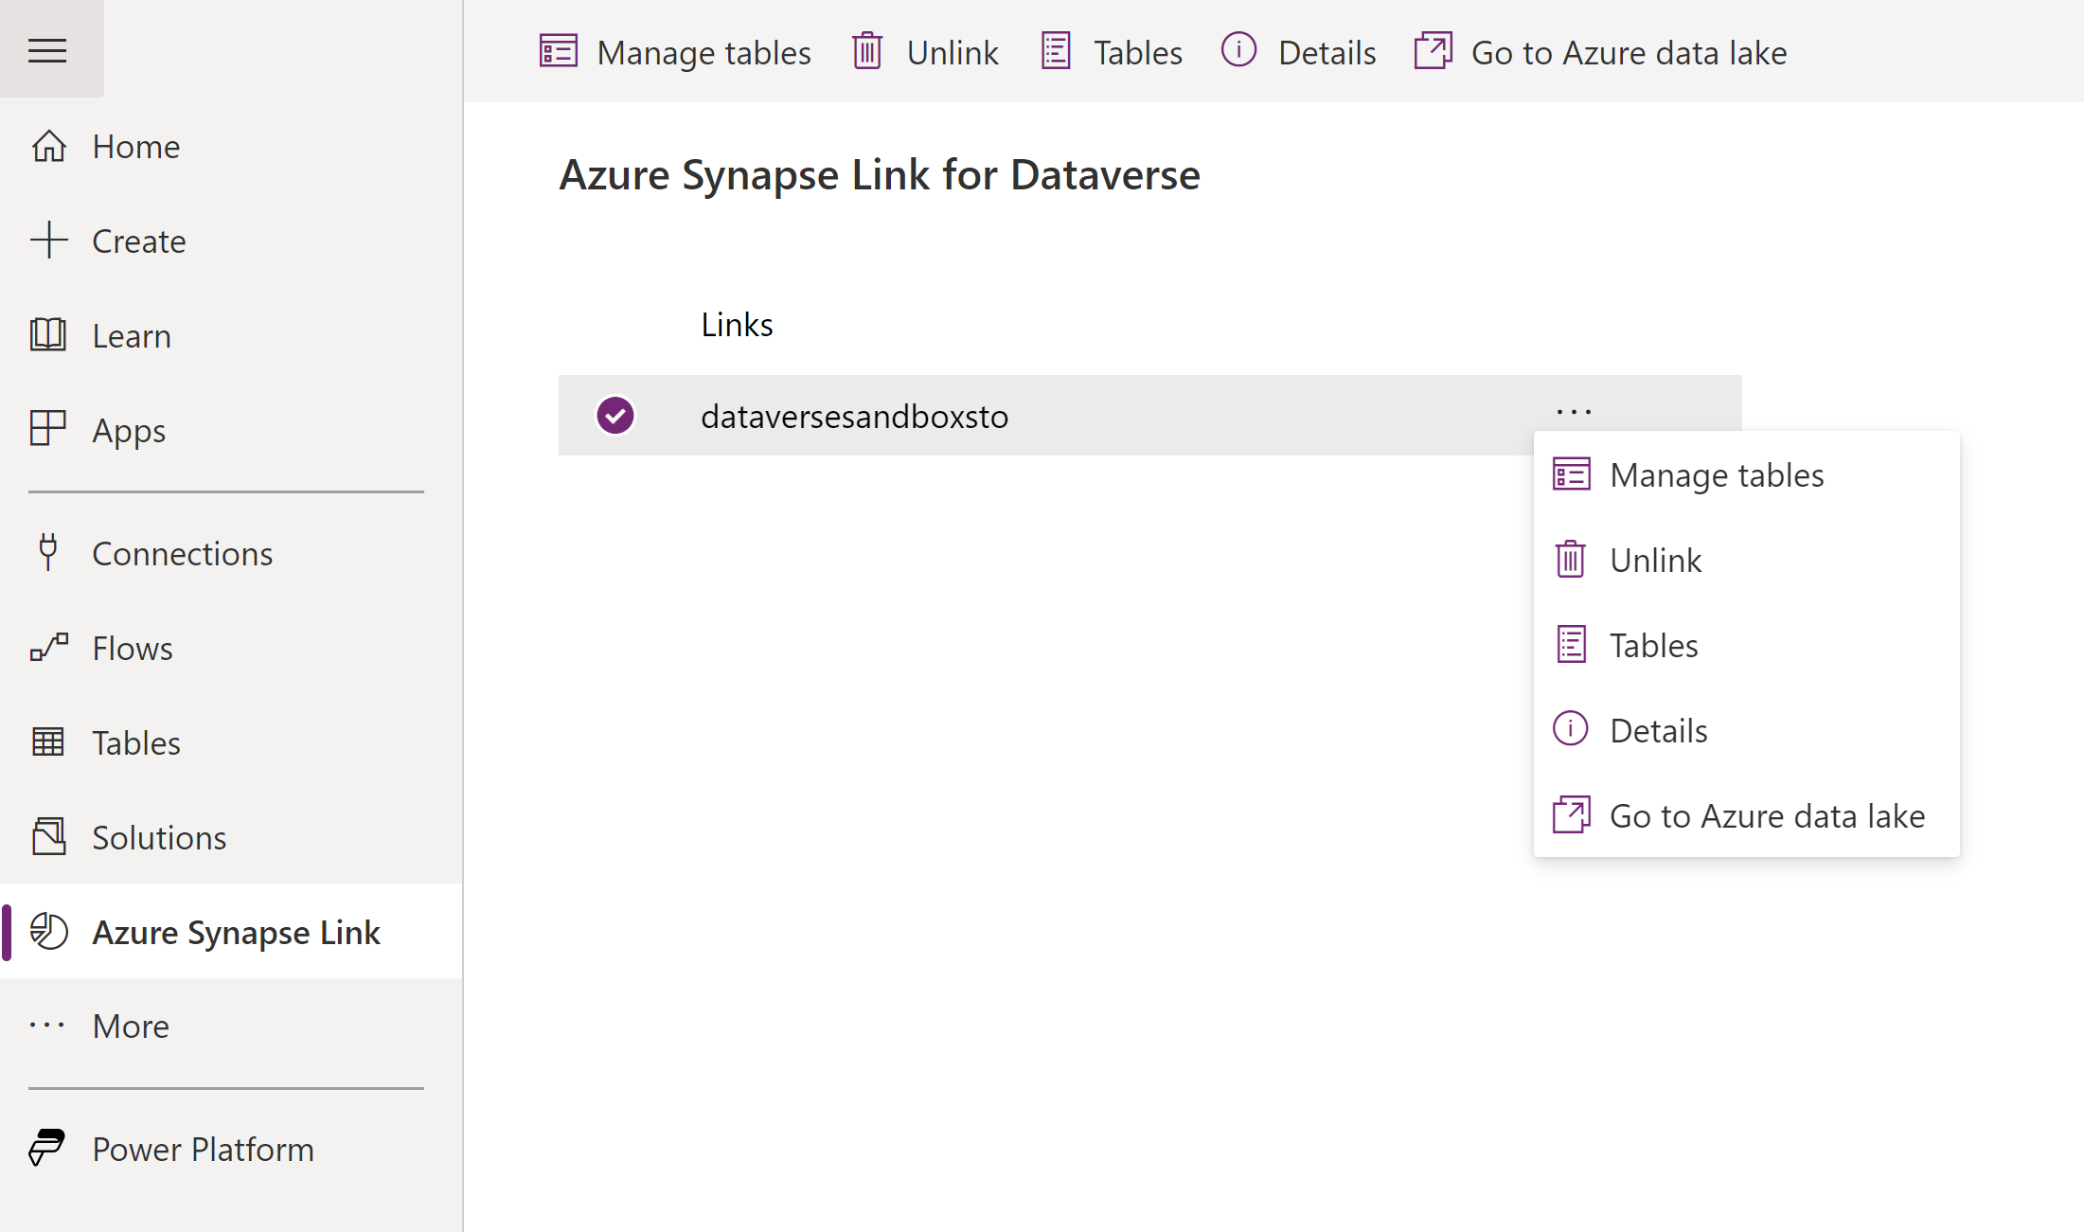The width and height of the screenshot is (2084, 1232).
Task: Open the ellipsis menu for dataversesandboxsto
Action: pos(1574,412)
